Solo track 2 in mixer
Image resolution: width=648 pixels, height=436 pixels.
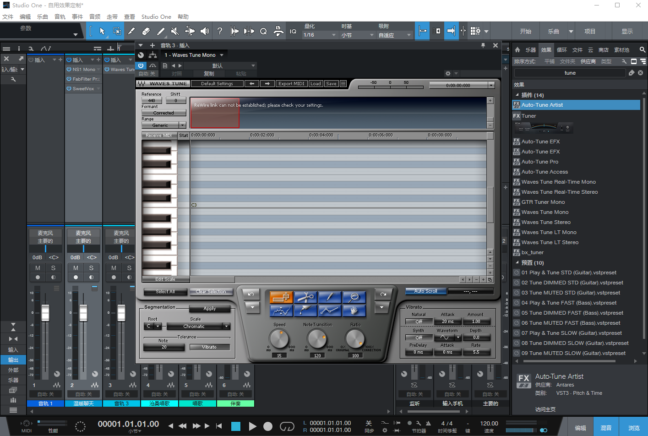click(x=91, y=268)
